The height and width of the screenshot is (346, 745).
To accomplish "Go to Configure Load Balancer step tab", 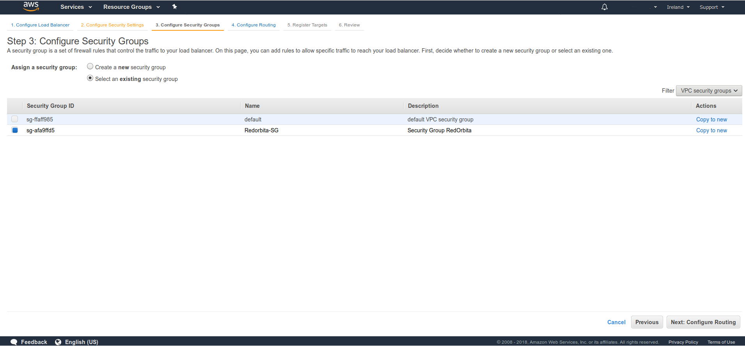I will click(40, 25).
